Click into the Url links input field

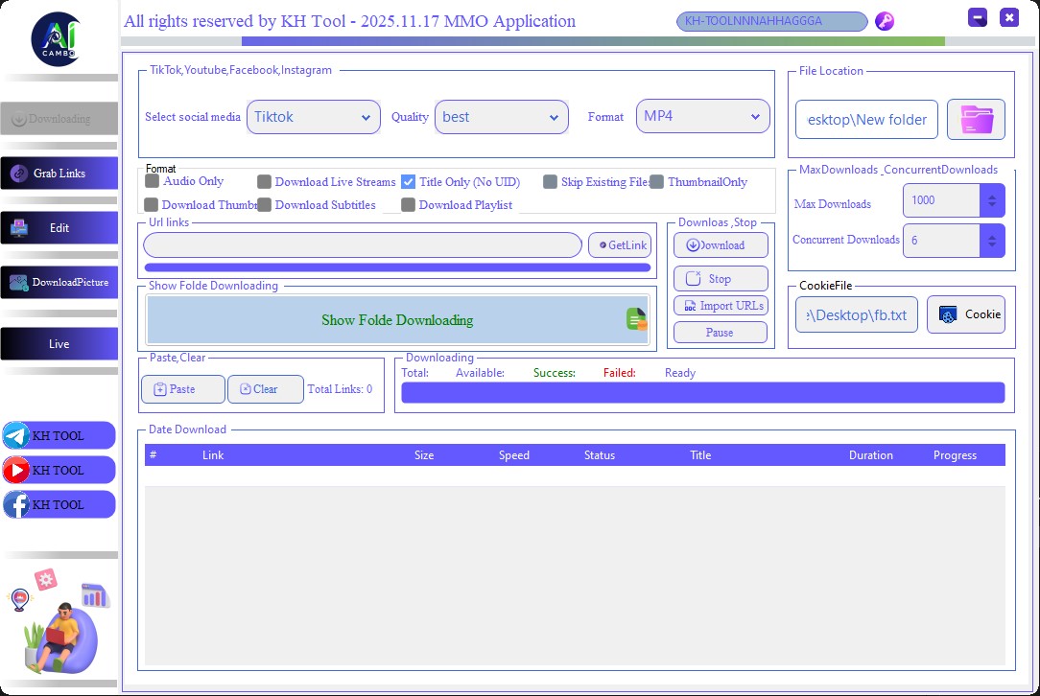click(x=363, y=245)
